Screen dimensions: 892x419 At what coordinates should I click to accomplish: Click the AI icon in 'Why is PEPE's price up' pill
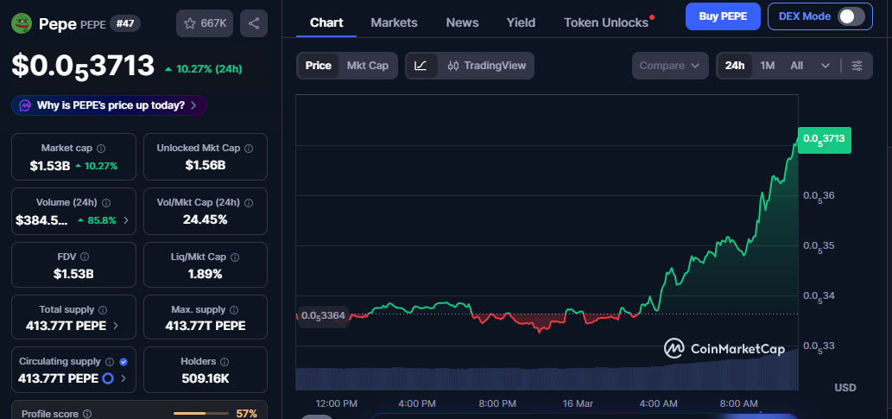coord(25,105)
